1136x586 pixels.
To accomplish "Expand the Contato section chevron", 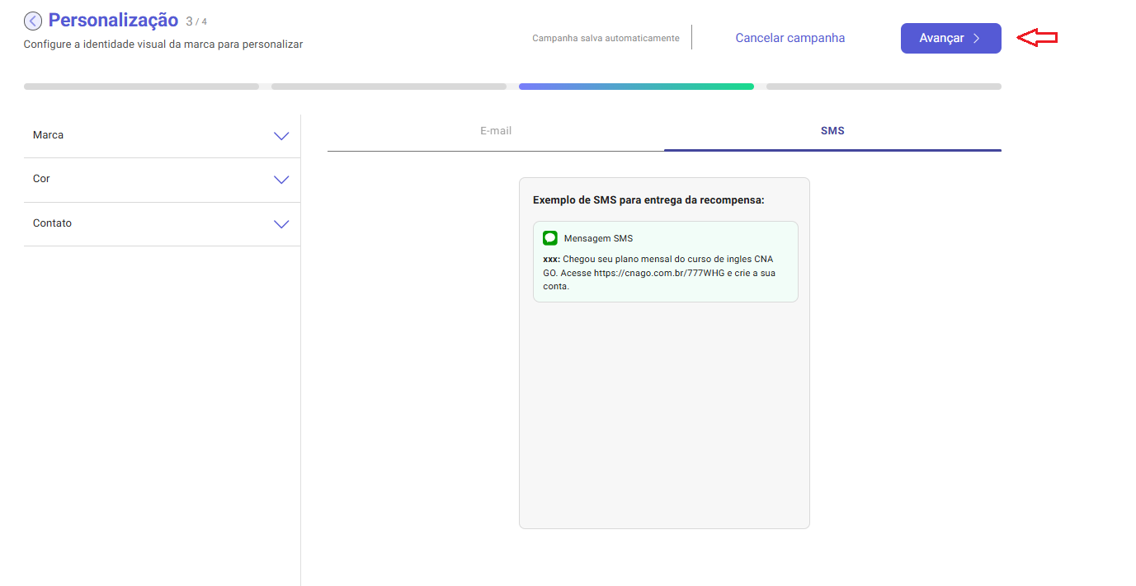I will point(281,224).
